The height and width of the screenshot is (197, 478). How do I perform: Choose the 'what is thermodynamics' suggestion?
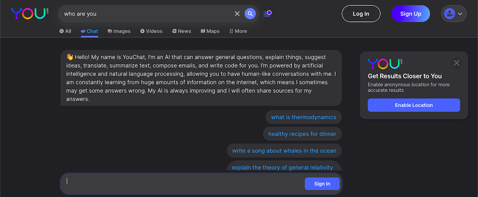click(x=303, y=117)
